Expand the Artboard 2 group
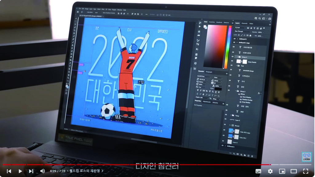This screenshot has height=177, width=315. click(x=238, y=39)
